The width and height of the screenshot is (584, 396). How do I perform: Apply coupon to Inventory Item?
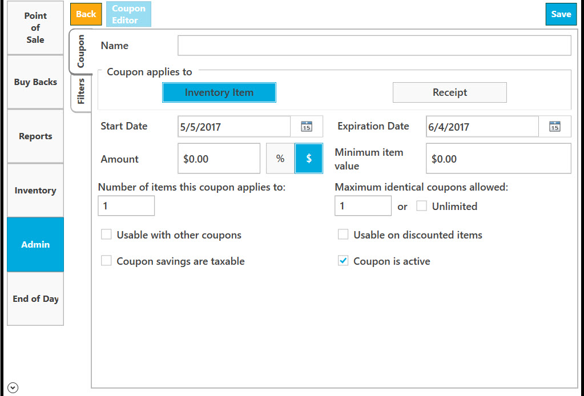[x=219, y=92]
